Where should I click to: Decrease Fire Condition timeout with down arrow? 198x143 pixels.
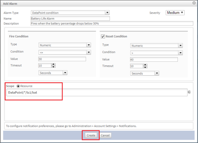click(53, 67)
